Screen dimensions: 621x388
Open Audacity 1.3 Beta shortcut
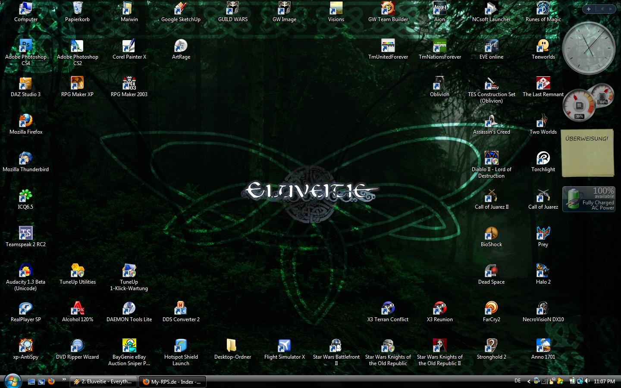26,277
